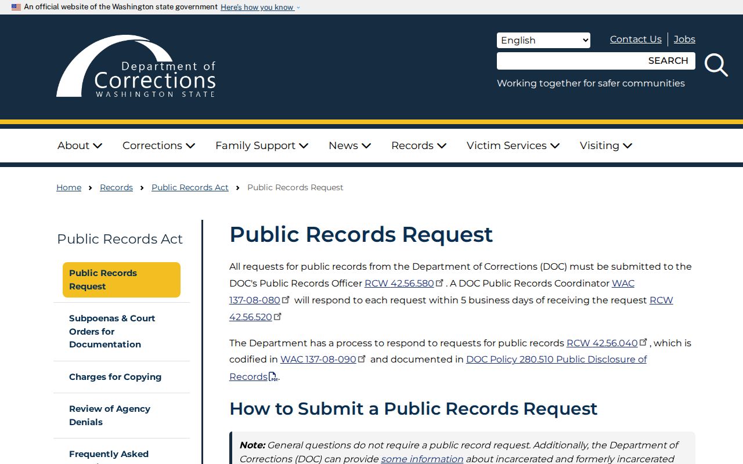
Task: Click into the search text field
Action: (569, 61)
